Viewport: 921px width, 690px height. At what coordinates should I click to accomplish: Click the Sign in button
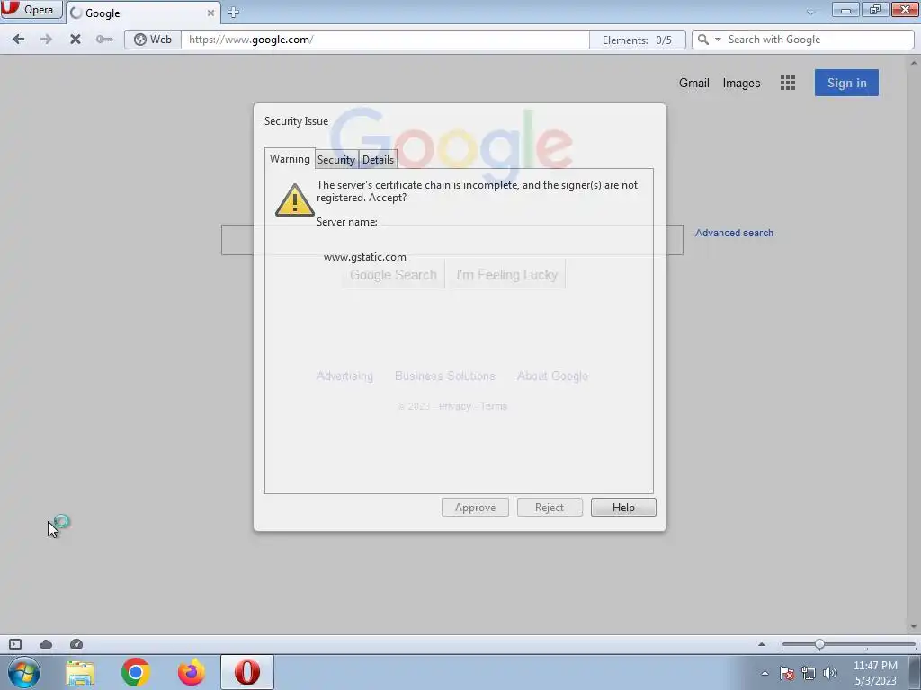[846, 83]
